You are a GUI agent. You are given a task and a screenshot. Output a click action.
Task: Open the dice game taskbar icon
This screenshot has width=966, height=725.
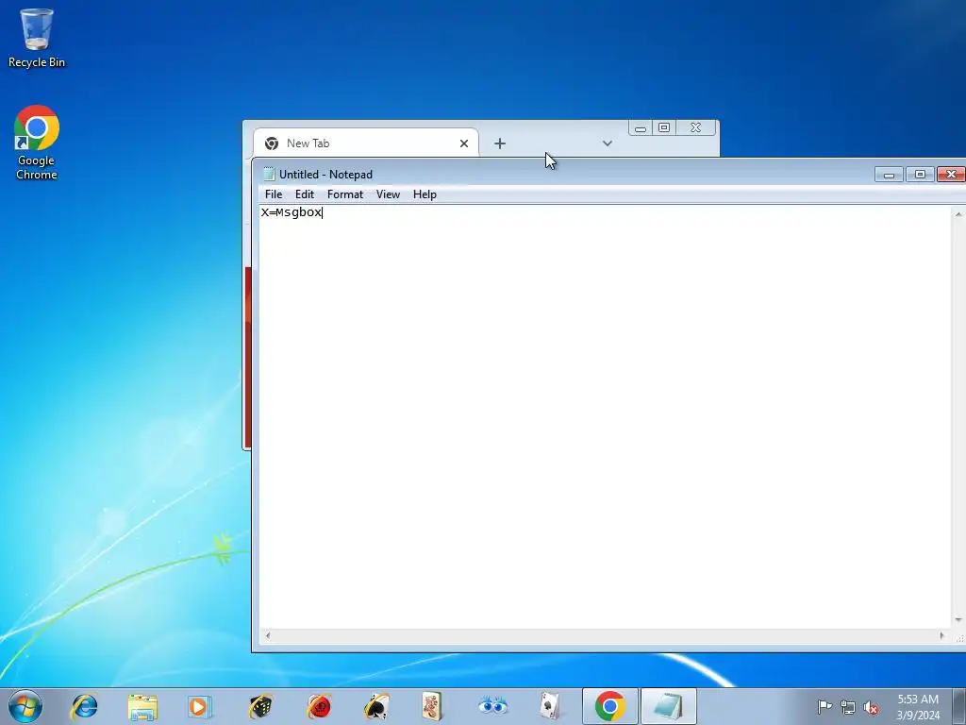(x=260, y=706)
